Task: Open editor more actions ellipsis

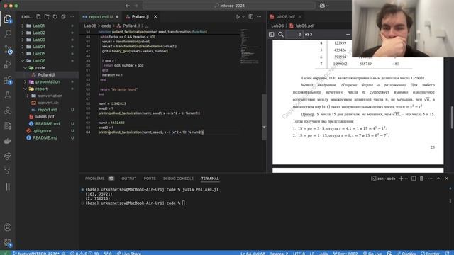Action: (x=259, y=17)
